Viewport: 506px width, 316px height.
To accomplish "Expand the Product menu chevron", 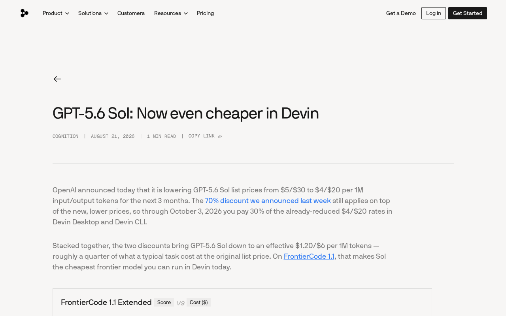I will point(67,13).
